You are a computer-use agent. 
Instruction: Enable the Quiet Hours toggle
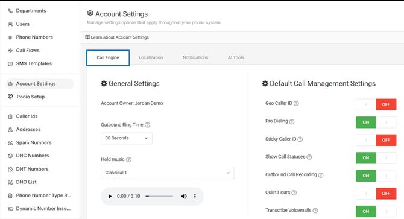point(376,194)
